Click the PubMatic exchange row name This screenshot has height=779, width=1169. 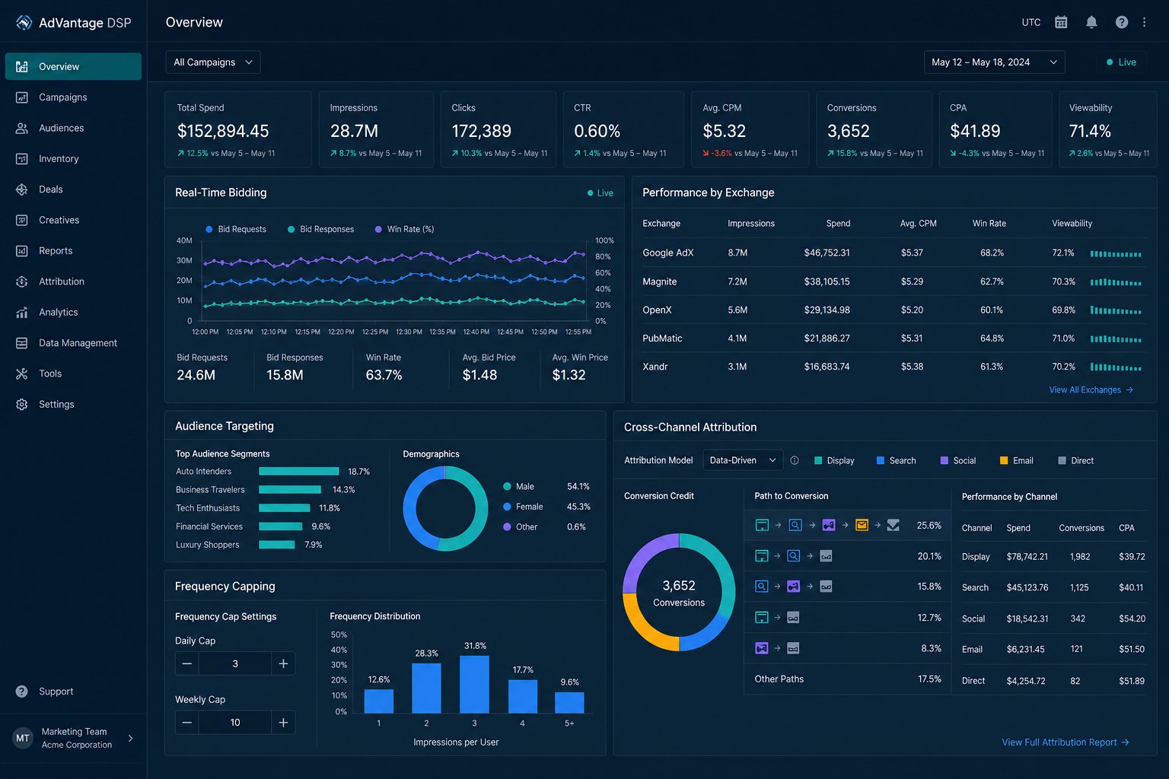pyautogui.click(x=662, y=339)
